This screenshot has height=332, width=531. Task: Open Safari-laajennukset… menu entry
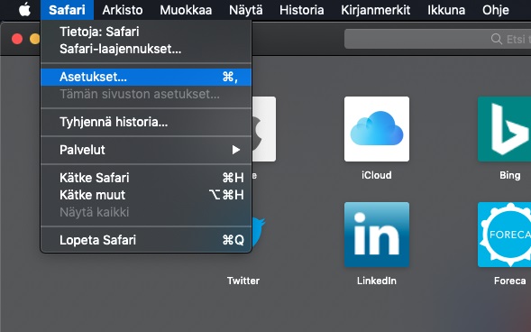[146, 49]
